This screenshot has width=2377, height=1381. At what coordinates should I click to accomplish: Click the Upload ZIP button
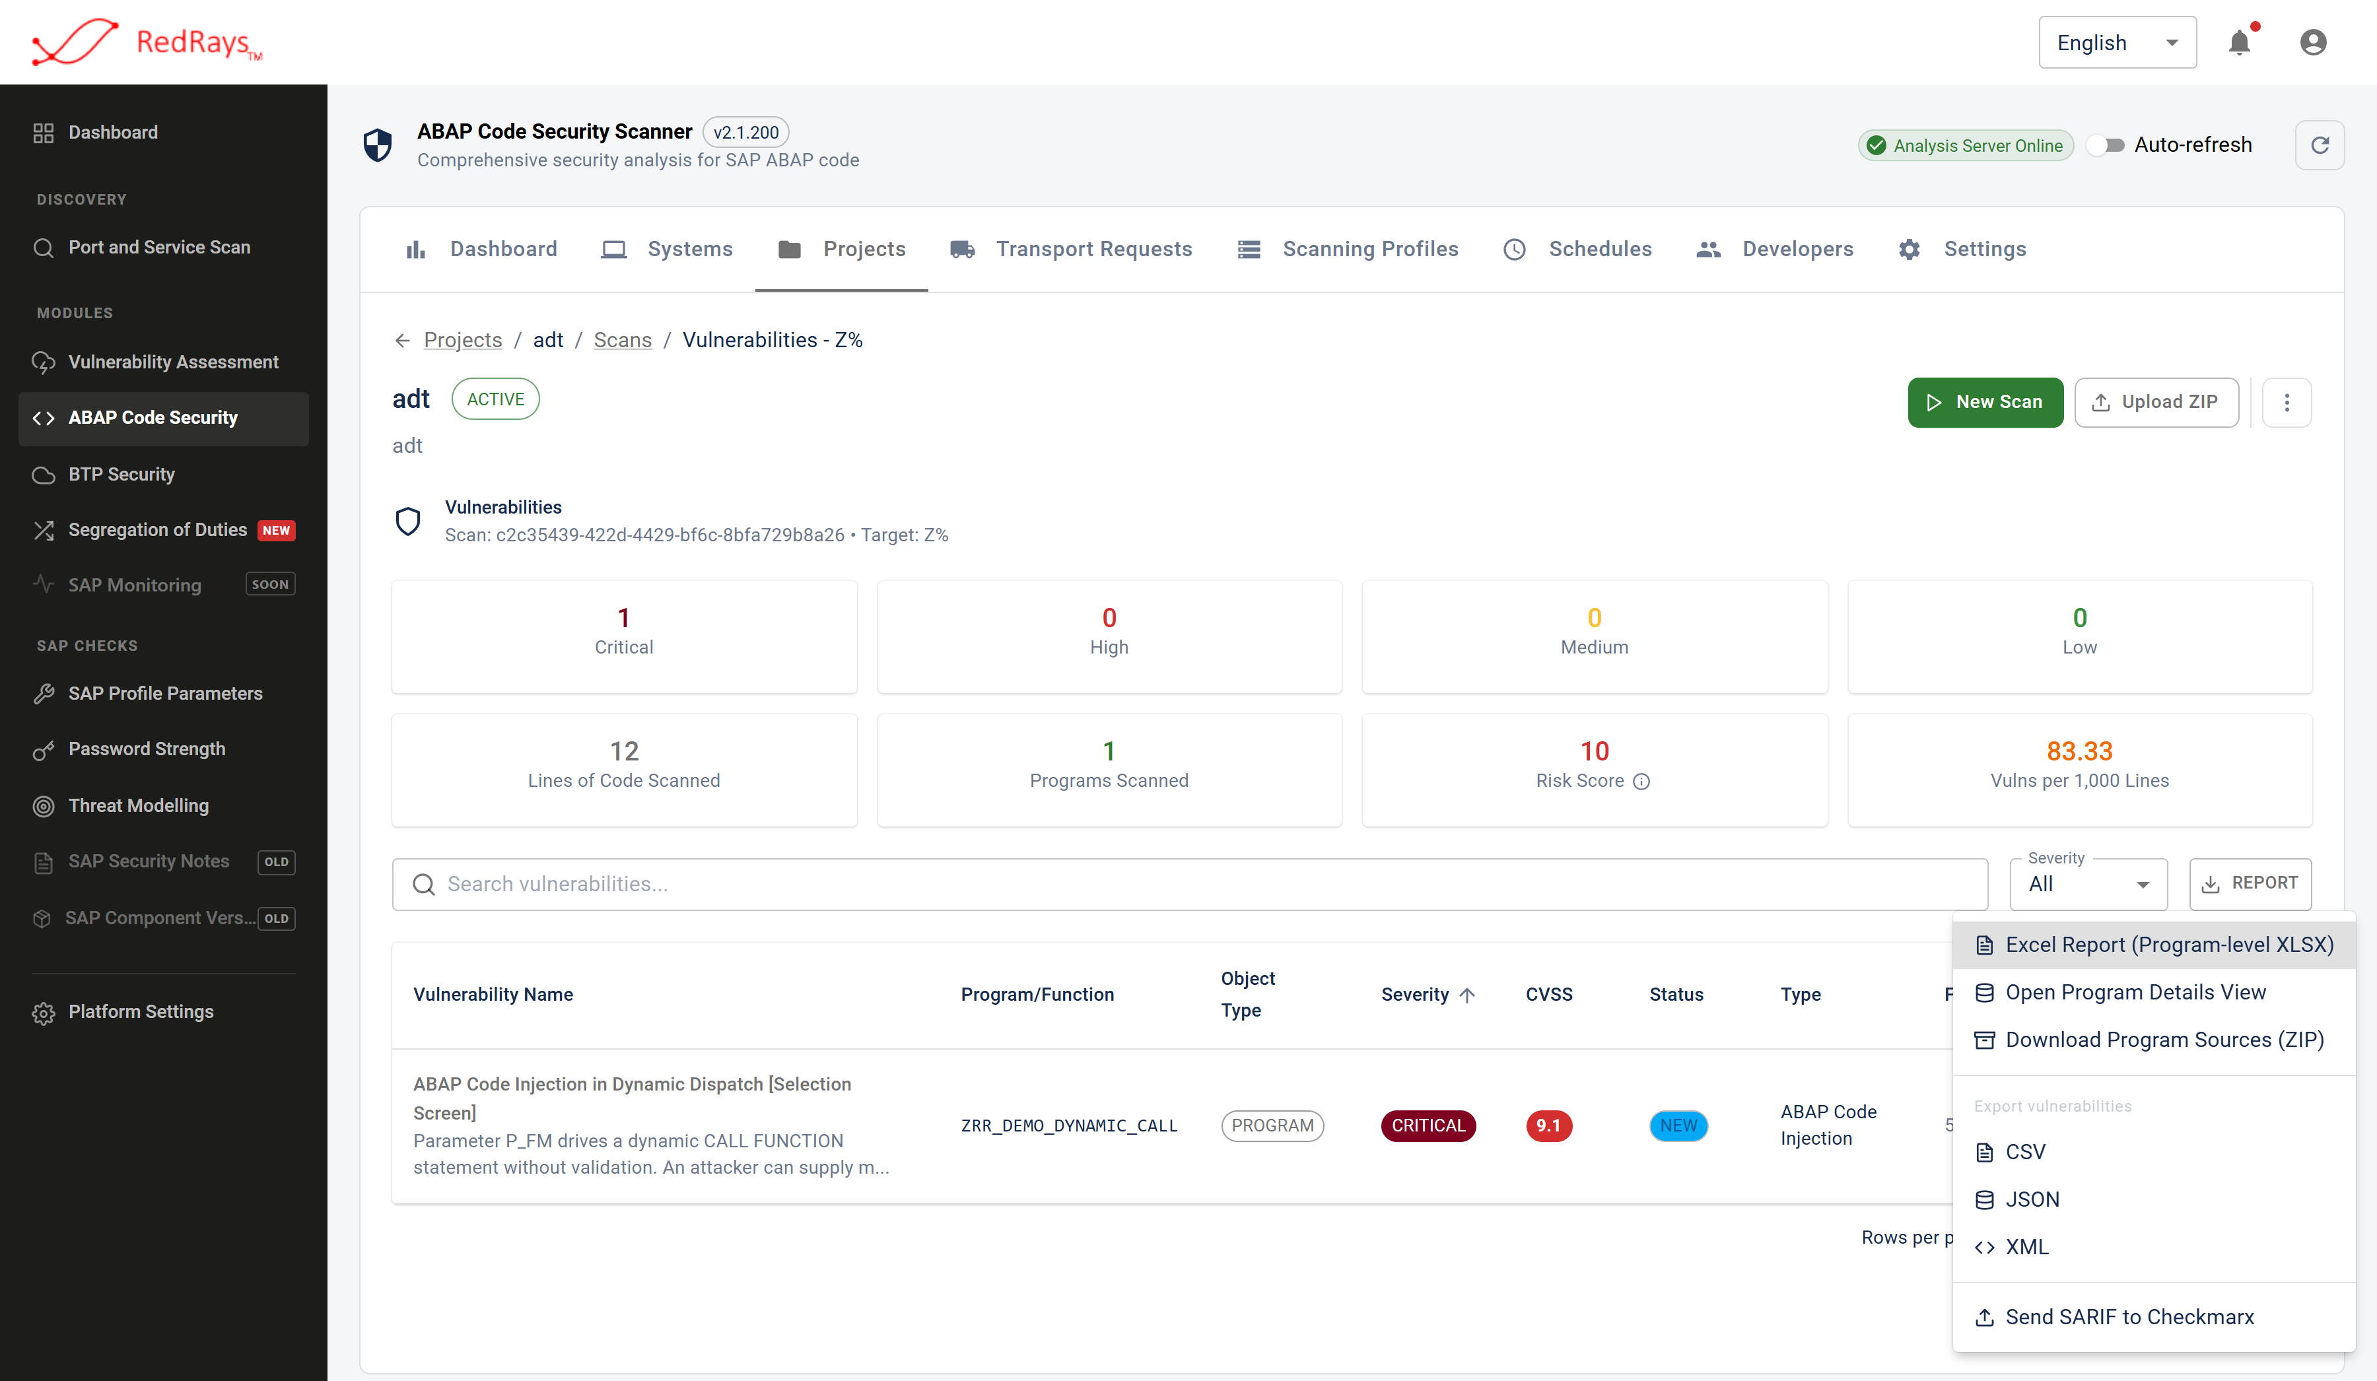[2155, 403]
